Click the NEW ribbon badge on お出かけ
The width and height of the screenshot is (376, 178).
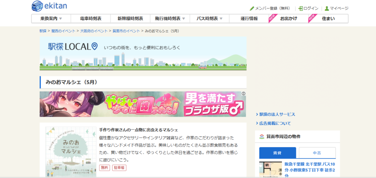272,18
